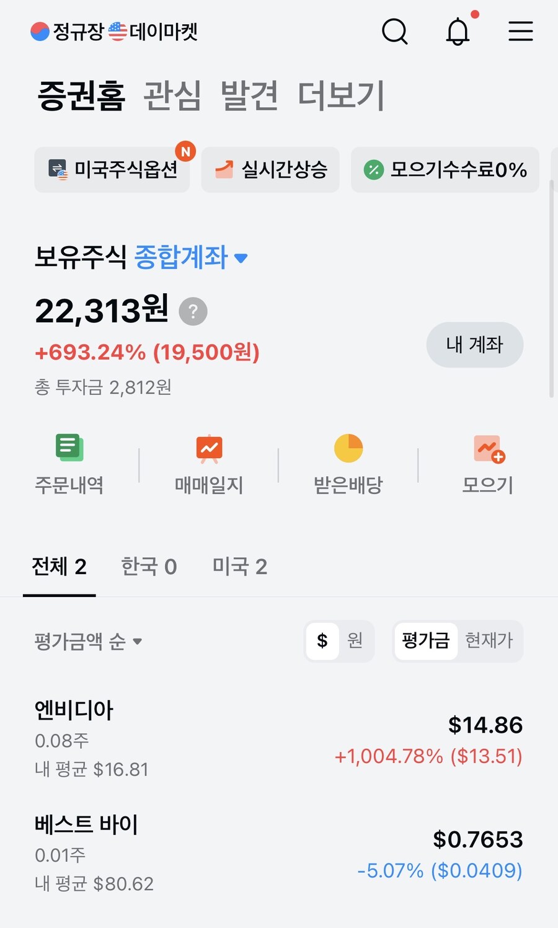Click the vertical scrollbar on the right edge
The height and width of the screenshot is (928, 558).
click(551, 288)
